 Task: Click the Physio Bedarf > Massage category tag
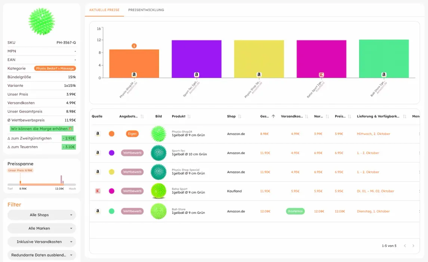point(55,68)
